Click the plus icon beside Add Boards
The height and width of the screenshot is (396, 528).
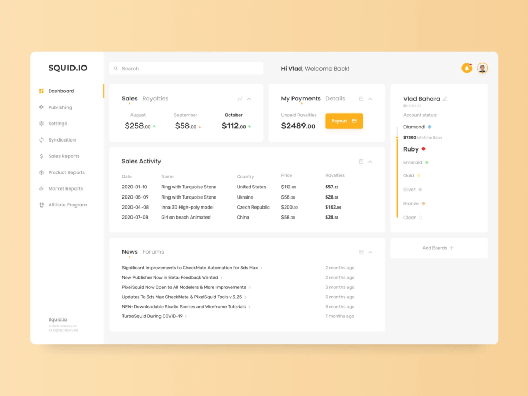[451, 248]
